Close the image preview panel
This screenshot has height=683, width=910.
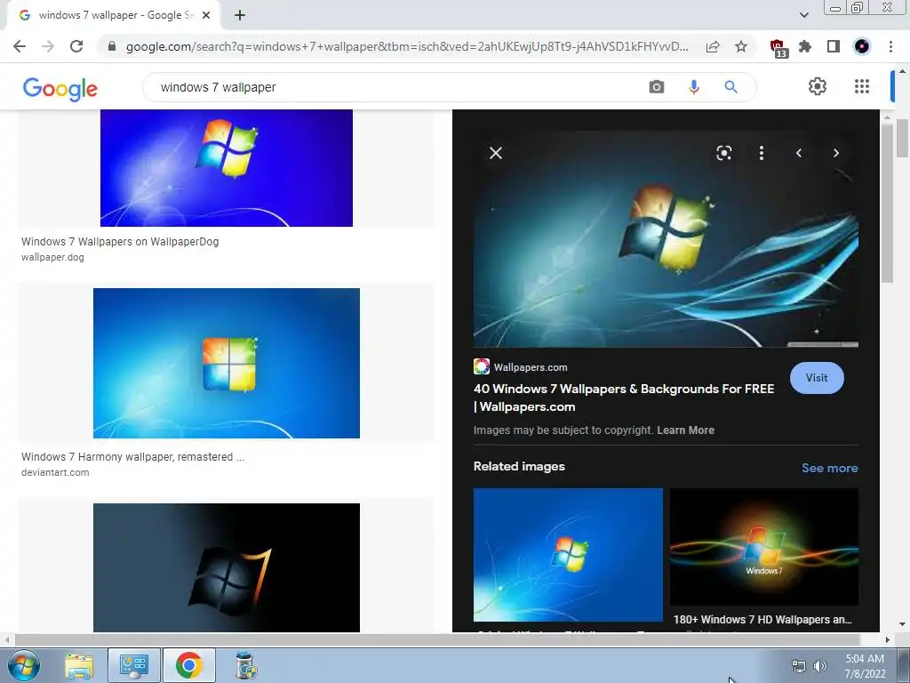coord(496,153)
